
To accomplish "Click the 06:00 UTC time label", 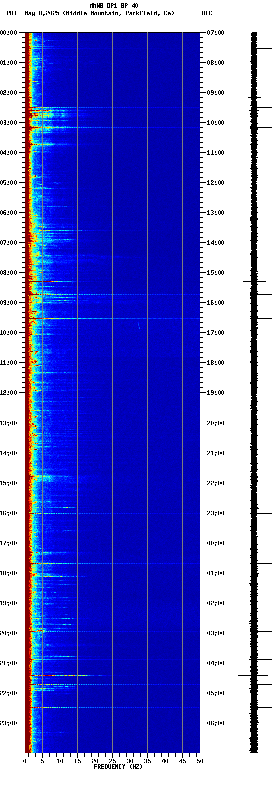I will click(216, 723).
